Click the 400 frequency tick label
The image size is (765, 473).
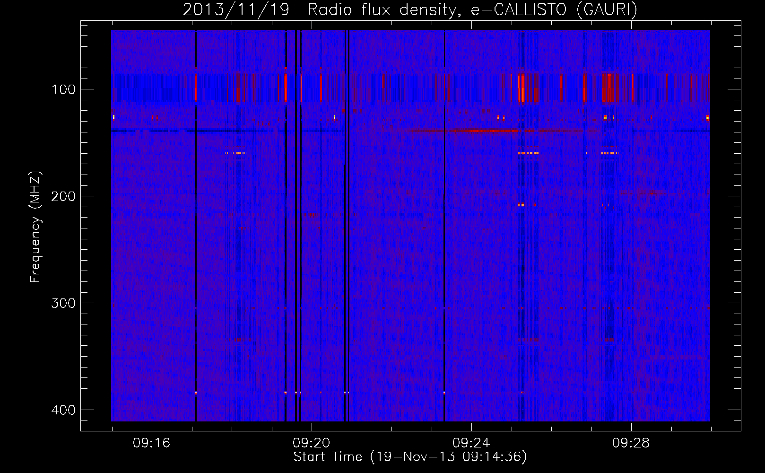(63, 410)
